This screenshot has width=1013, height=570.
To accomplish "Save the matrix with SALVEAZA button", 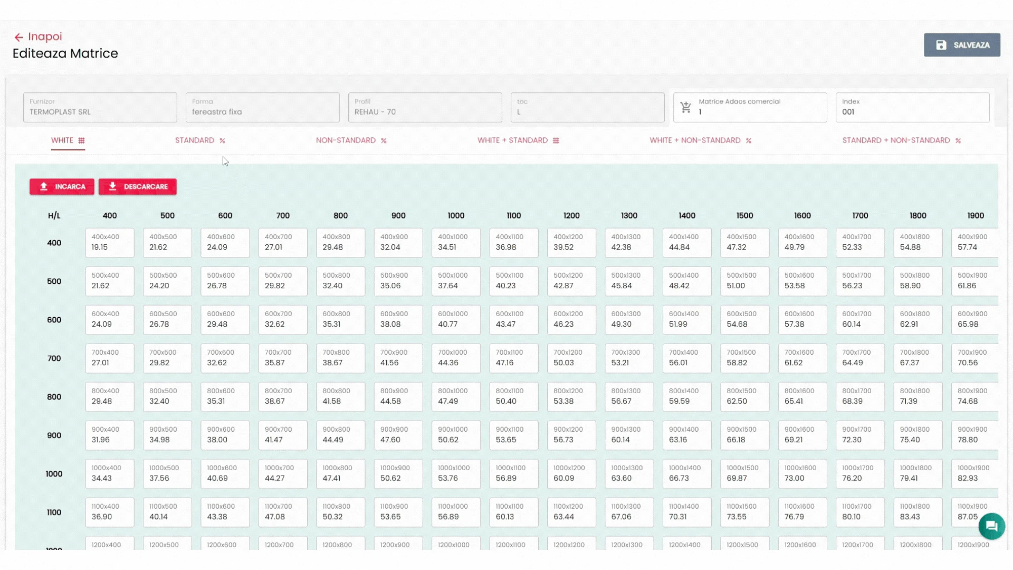I will [962, 45].
